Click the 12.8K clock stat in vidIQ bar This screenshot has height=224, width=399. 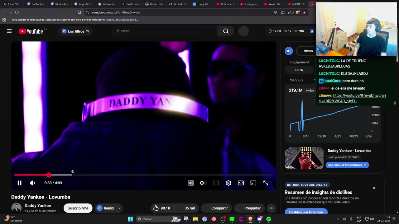[x=275, y=31]
